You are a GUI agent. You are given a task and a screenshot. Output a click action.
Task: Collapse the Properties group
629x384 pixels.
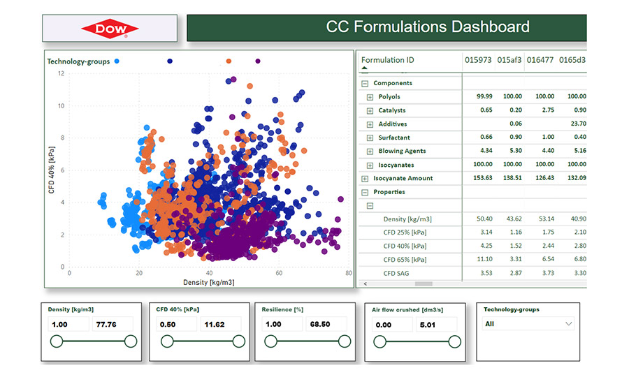(x=365, y=192)
